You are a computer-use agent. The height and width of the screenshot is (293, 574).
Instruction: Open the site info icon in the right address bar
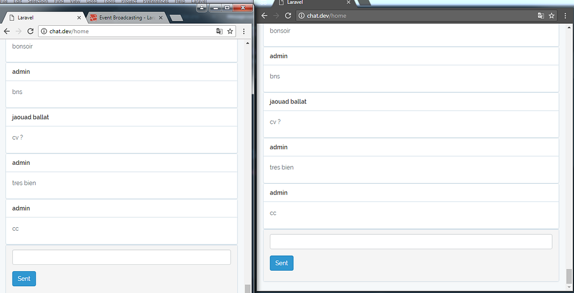click(302, 15)
